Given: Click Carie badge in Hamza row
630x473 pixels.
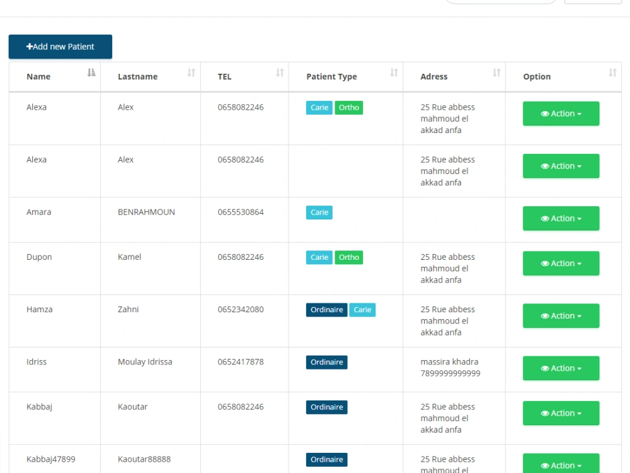Looking at the screenshot, I should [362, 310].
